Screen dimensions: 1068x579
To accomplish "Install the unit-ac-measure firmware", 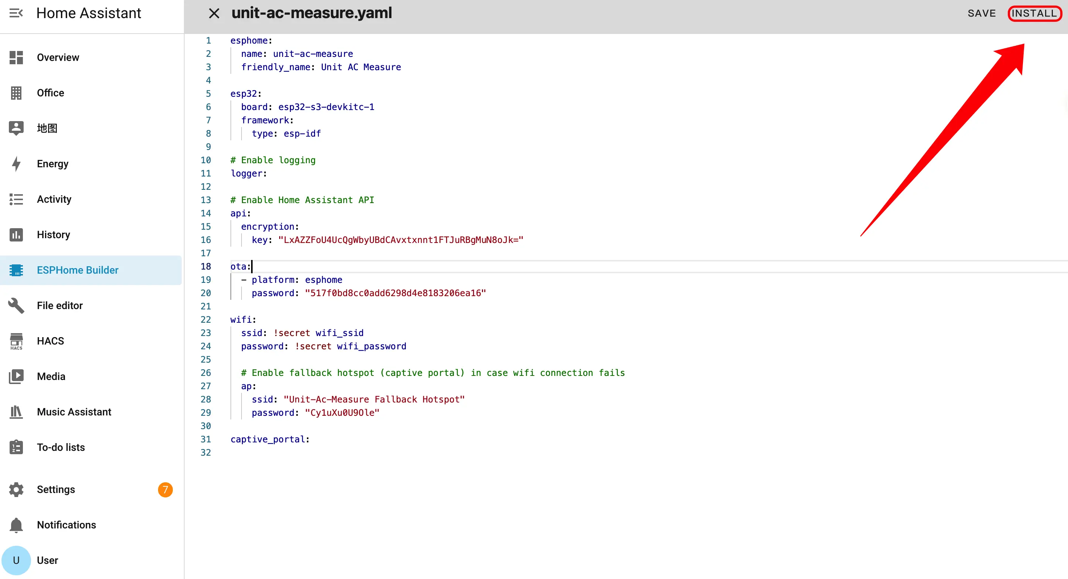I will 1034,13.
